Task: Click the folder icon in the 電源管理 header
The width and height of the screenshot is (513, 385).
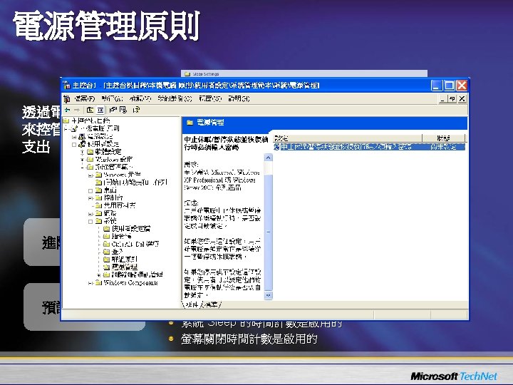Action: (x=190, y=123)
